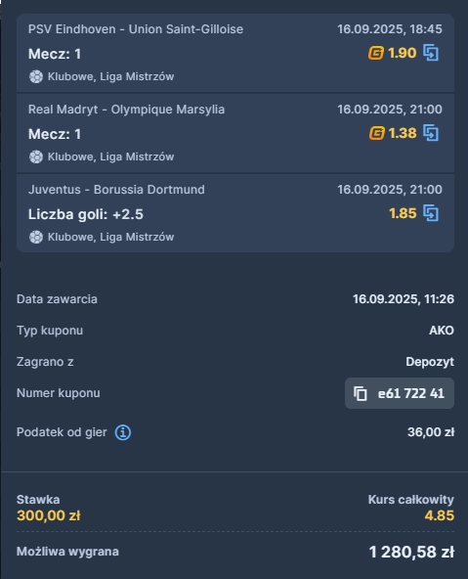The height and width of the screenshot is (579, 468).
Task: Click football icon under PSV Eindhoven match
Action: 36,77
